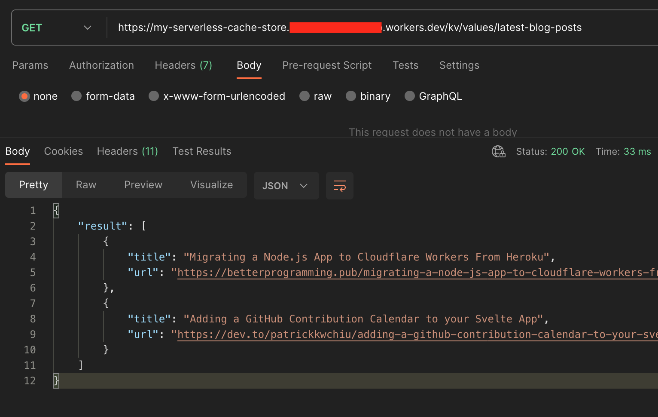Follow the dev.to patrickkwchiu URL link
This screenshot has width=658, height=417.
tap(417, 334)
